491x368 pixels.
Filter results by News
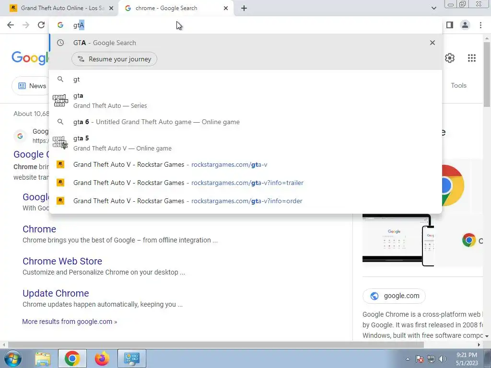pos(31,86)
